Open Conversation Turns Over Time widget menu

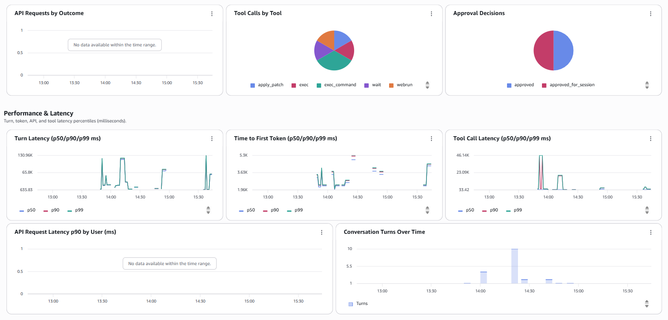pyautogui.click(x=651, y=232)
